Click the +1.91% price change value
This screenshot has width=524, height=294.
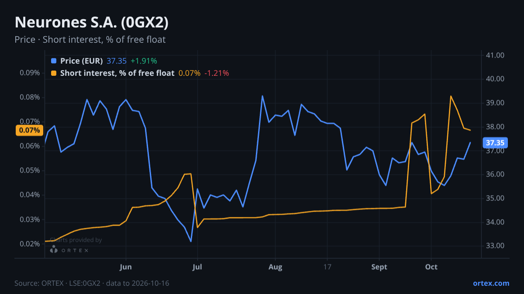tap(144, 61)
